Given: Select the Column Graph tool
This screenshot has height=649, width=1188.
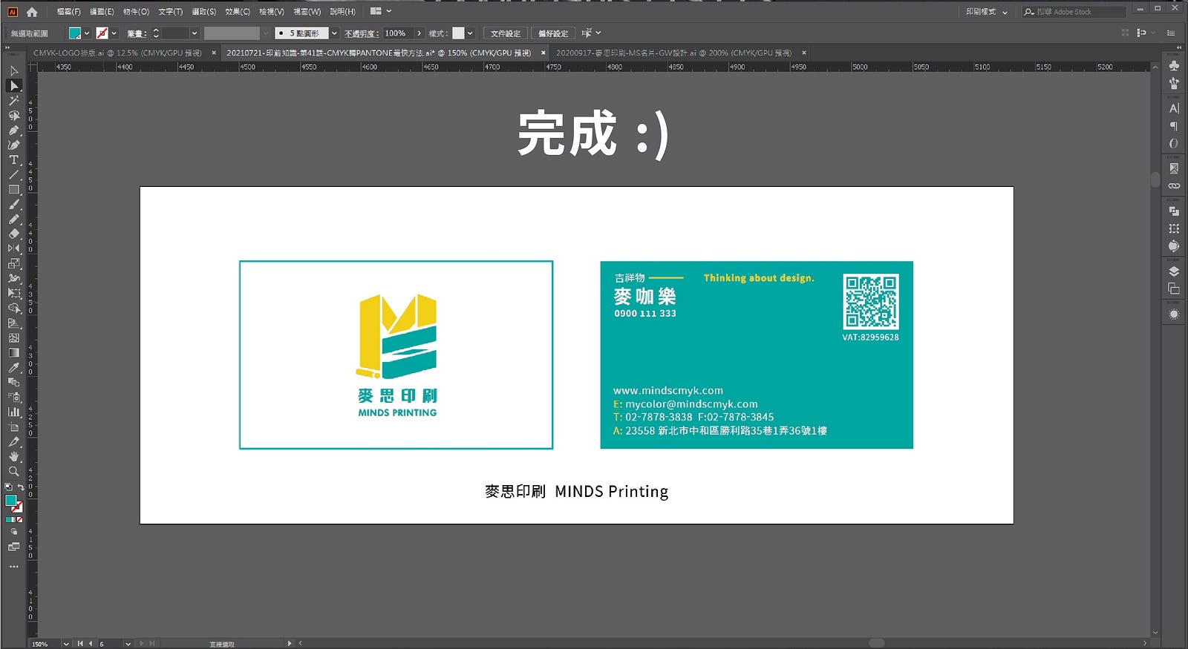Looking at the screenshot, I should tap(13, 412).
